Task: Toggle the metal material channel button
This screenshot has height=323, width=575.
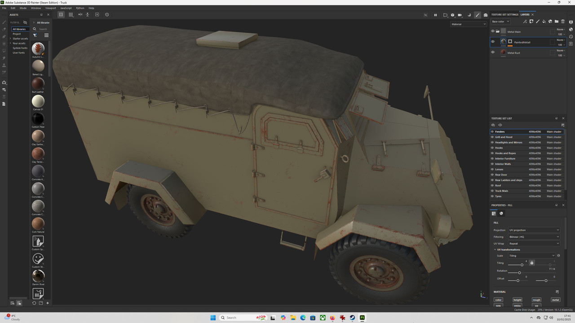Action: pyautogui.click(x=555, y=300)
